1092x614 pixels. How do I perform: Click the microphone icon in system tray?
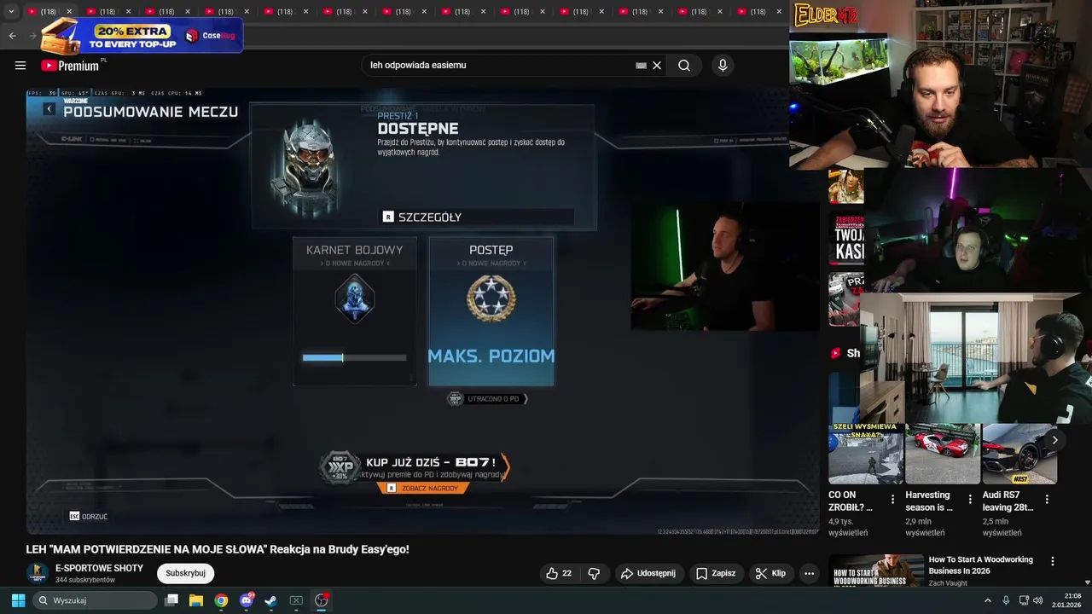(x=1006, y=600)
